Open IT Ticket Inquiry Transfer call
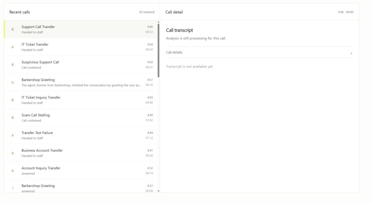 coord(80,100)
